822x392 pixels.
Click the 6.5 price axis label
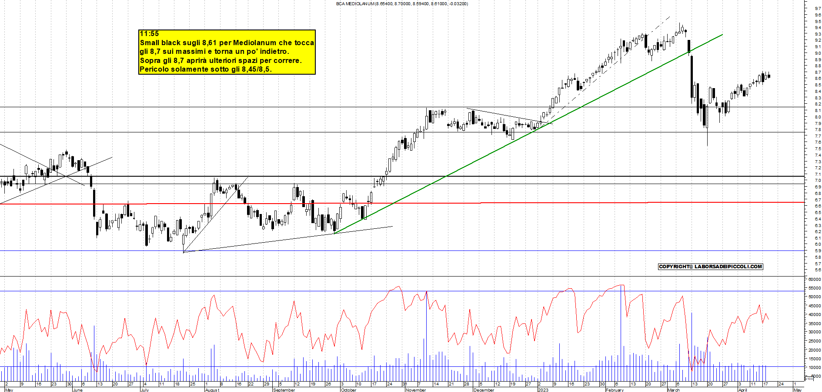pos(818,212)
